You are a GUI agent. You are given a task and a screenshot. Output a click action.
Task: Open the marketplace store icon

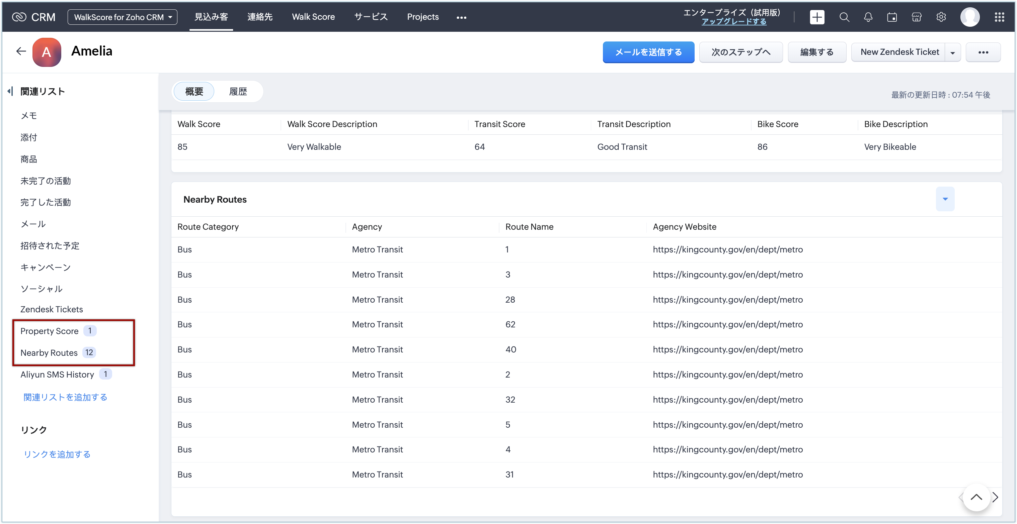pyautogui.click(x=916, y=17)
